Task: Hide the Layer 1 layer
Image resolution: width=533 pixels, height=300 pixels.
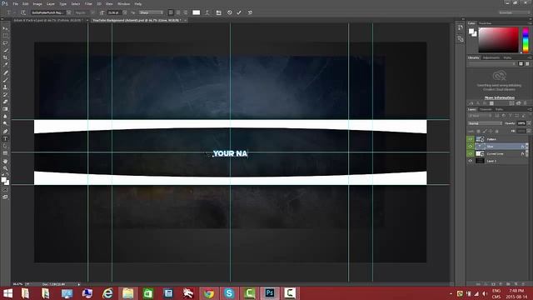Action: point(471,161)
